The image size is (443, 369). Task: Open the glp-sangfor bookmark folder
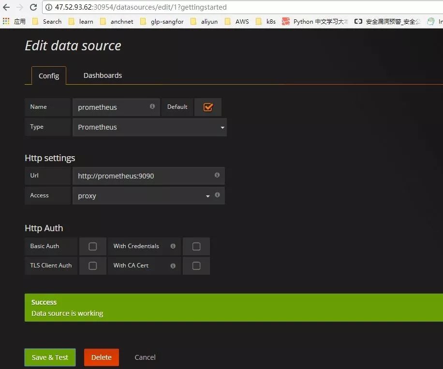point(162,21)
